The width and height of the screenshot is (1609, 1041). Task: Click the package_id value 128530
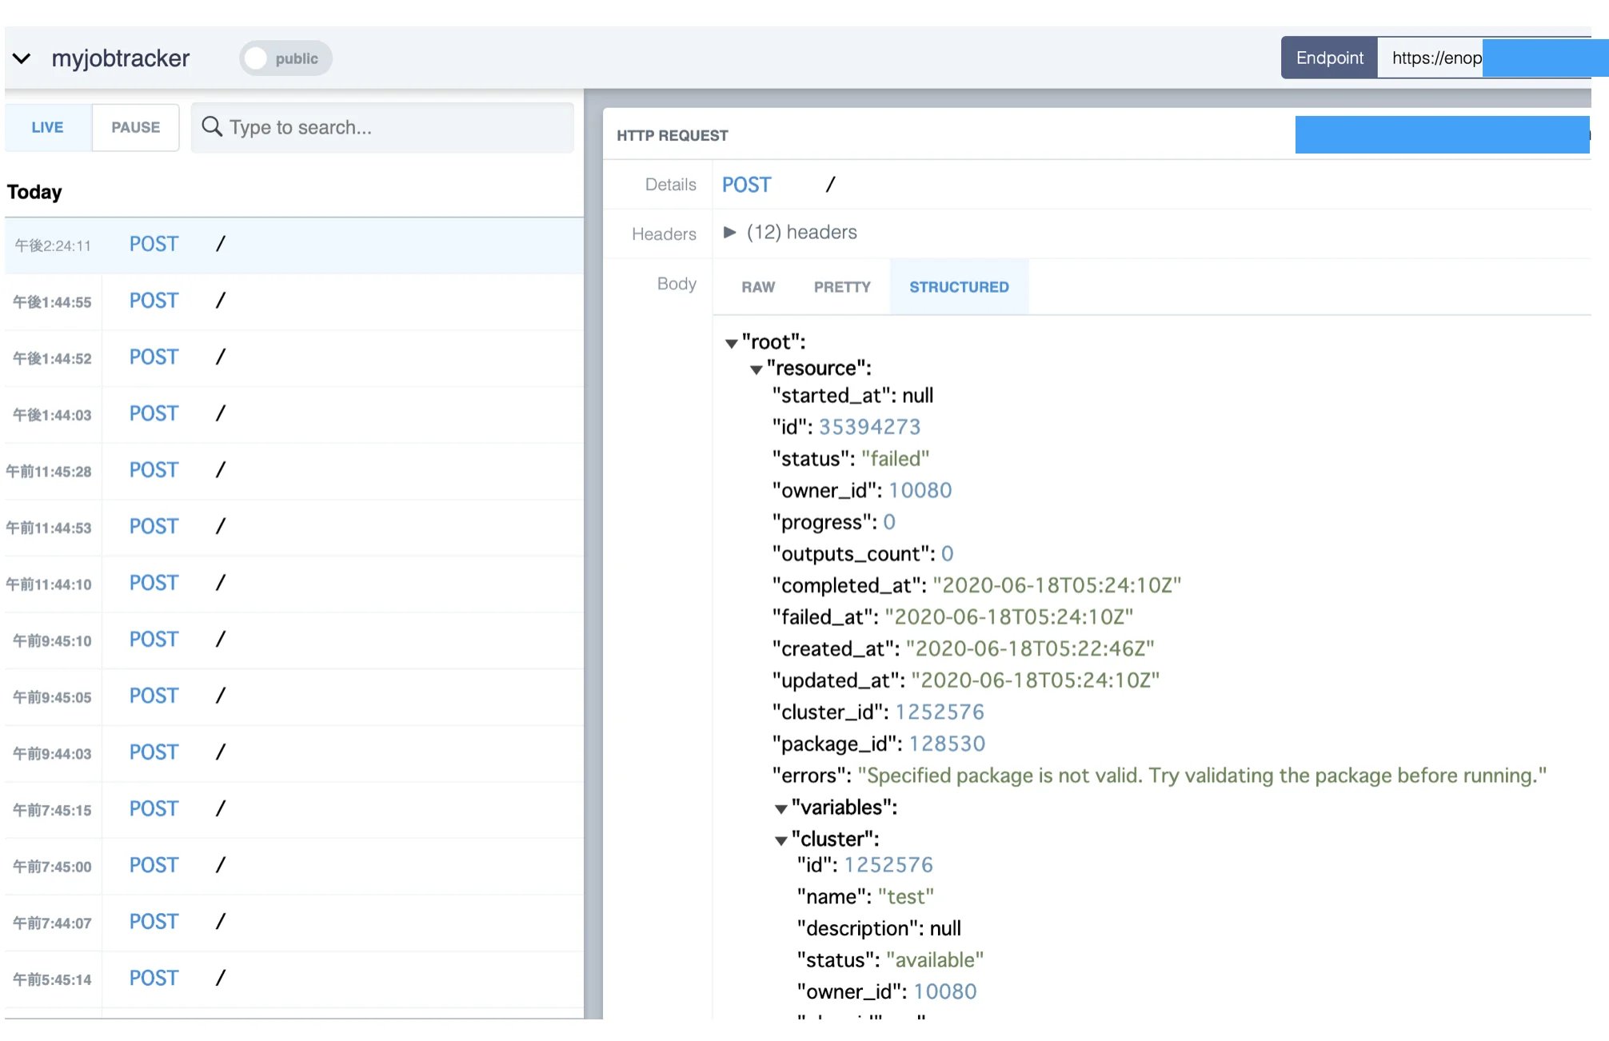coord(947,744)
